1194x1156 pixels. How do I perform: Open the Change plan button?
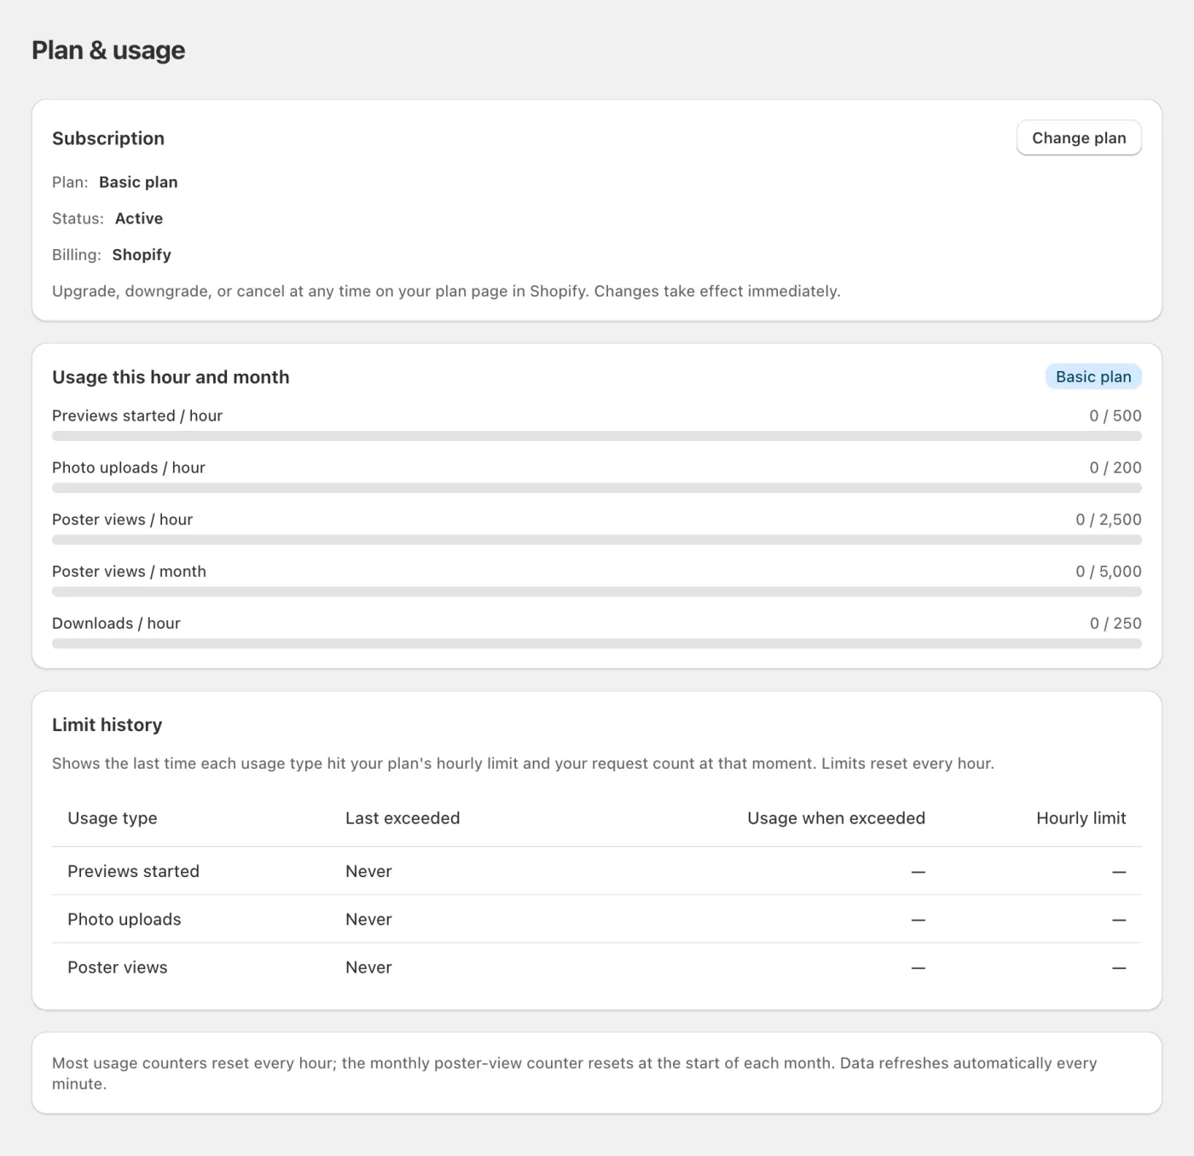(1079, 138)
